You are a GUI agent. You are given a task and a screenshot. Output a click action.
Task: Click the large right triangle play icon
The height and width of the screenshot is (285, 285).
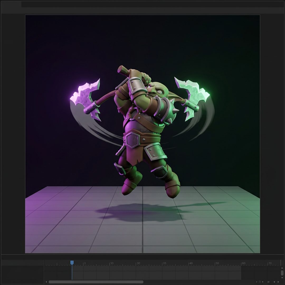[278, 282]
